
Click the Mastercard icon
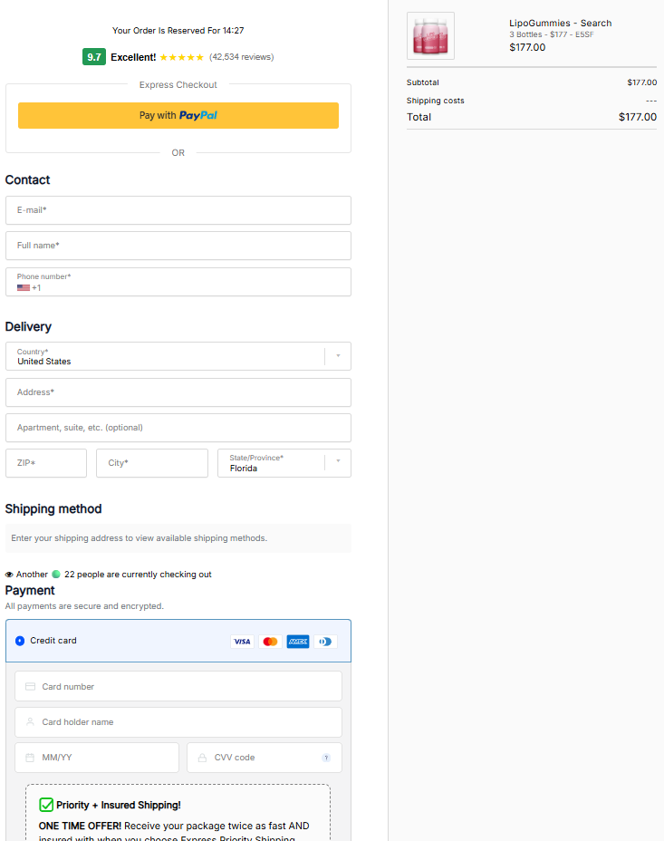point(270,641)
